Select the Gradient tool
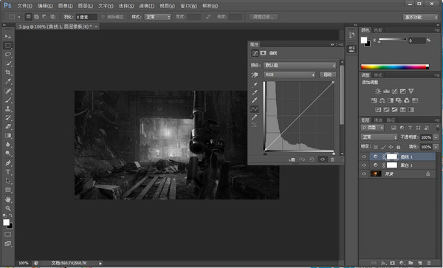Image resolution: width=443 pixels, height=268 pixels. (8, 136)
